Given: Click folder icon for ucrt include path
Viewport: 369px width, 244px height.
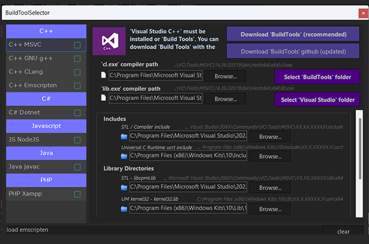Looking at the screenshot, I should point(124,156).
